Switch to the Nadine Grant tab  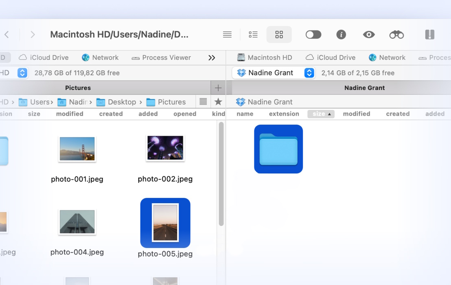[x=364, y=88]
